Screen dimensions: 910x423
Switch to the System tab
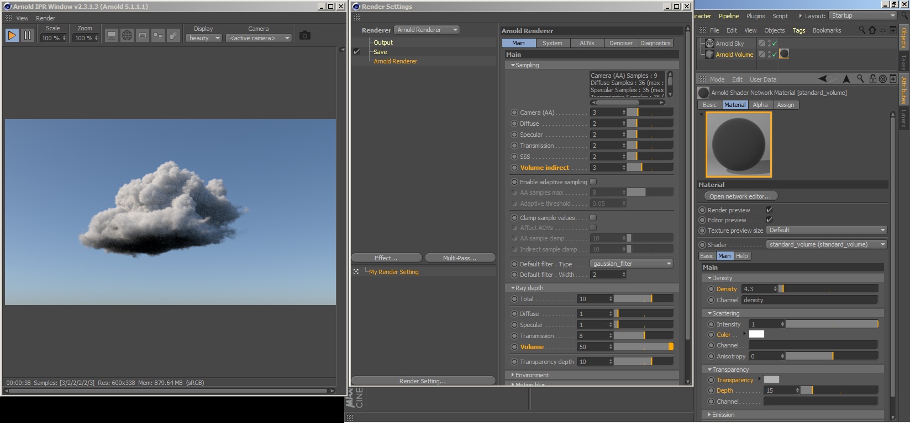click(x=552, y=43)
